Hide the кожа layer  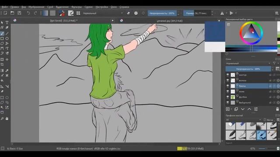pos(227,92)
